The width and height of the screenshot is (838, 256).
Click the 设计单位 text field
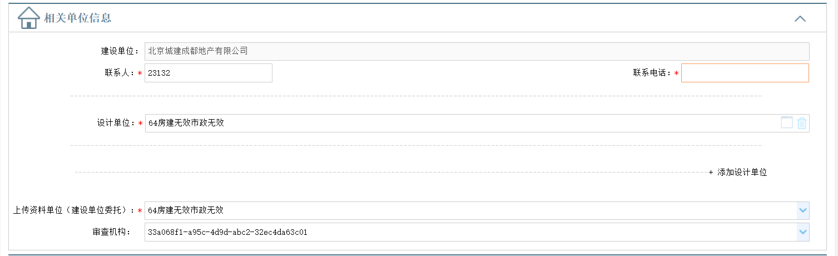pos(462,123)
